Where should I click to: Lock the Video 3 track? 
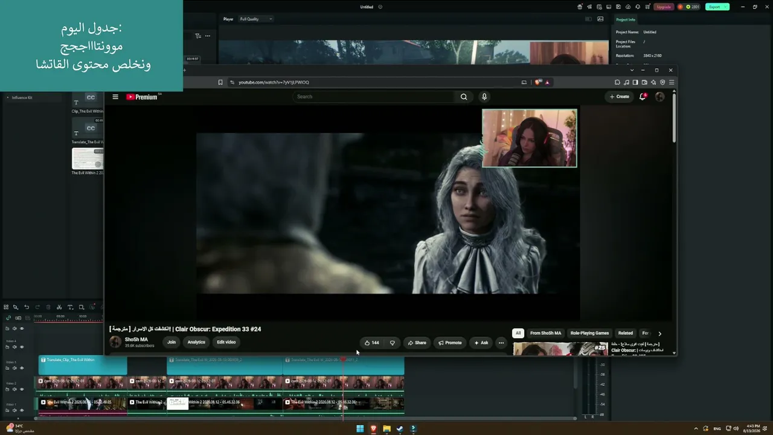[x=7, y=368]
